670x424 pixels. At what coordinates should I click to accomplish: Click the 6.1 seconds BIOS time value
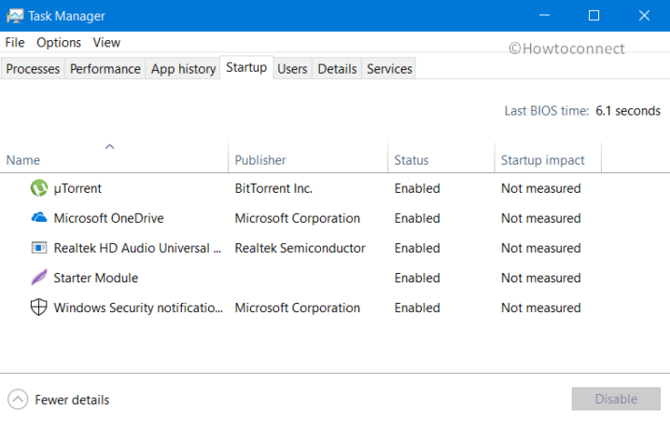click(x=628, y=111)
